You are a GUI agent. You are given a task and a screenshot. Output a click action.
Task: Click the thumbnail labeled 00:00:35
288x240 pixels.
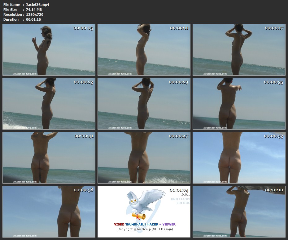pyautogui.click(x=239, y=104)
